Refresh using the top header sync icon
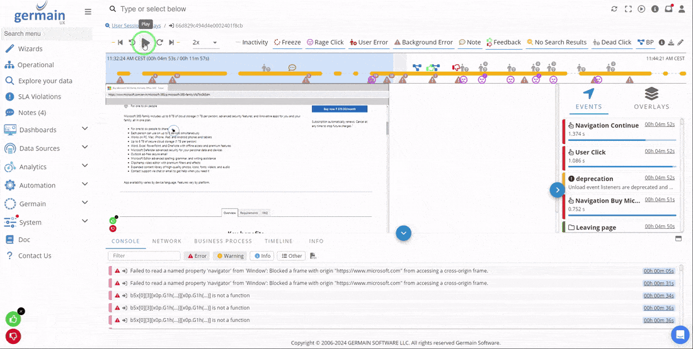Screen dimensions: 693x349 coord(614,9)
